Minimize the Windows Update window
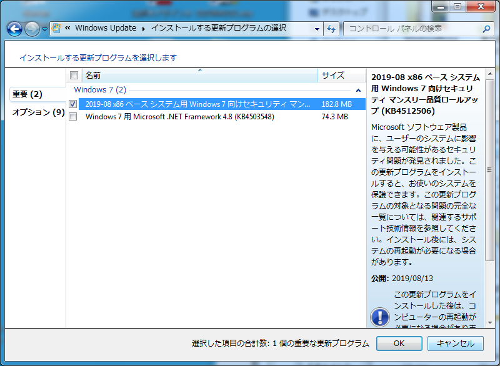The height and width of the screenshot is (366, 500). [x=441, y=6]
